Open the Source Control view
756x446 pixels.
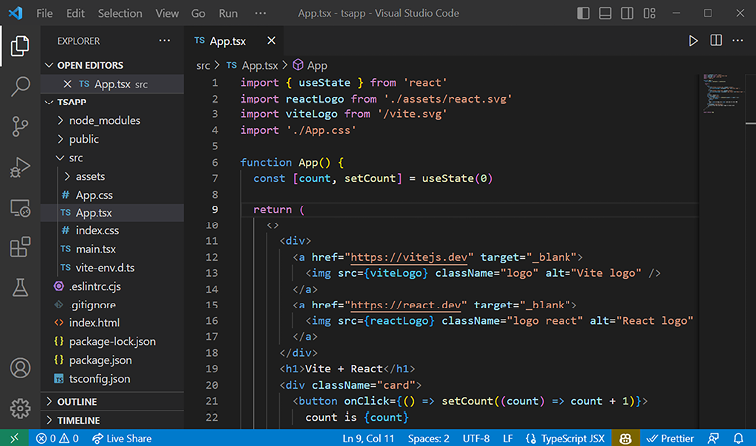[x=20, y=126]
